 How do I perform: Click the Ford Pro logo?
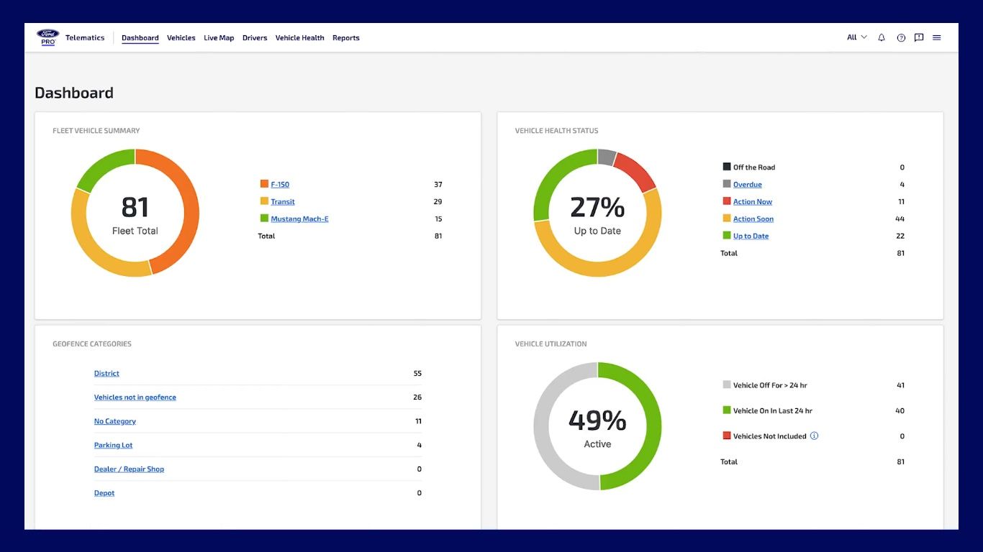(x=48, y=37)
